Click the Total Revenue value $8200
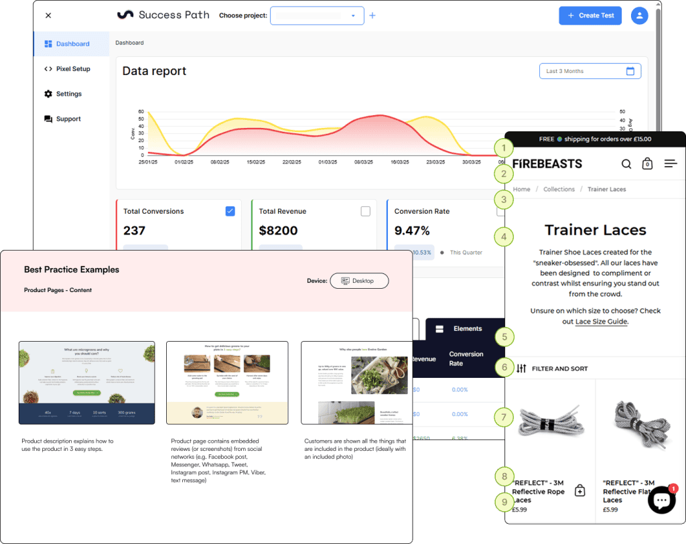The height and width of the screenshot is (544, 686). (278, 230)
